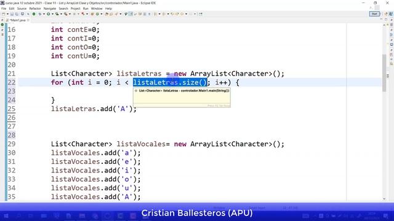The height and width of the screenshot is (221, 394).
Task: Open the Edit menu
Action: point(12,9)
